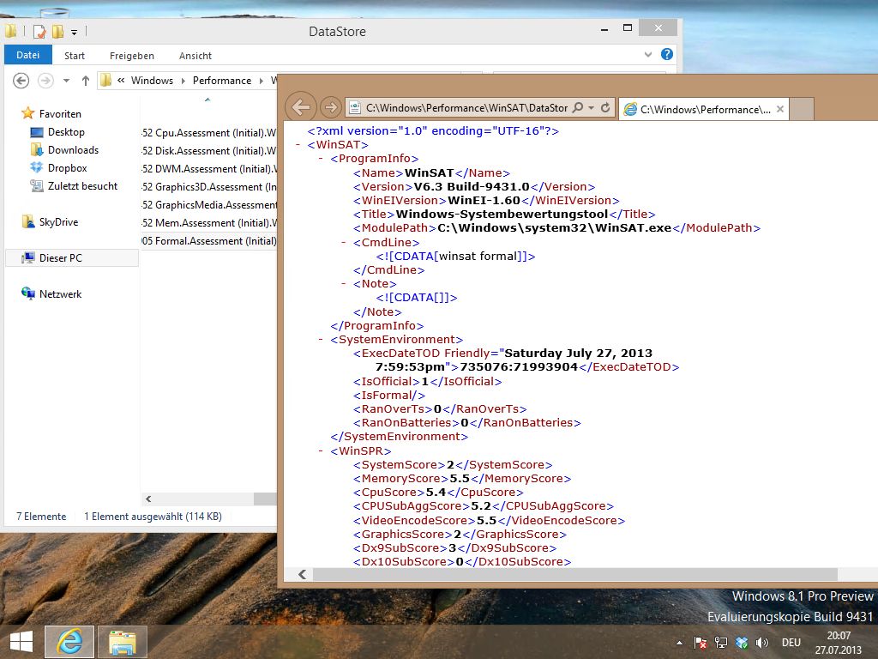The height and width of the screenshot is (659, 878).
Task: Click IE refresh button
Action: pos(605,107)
